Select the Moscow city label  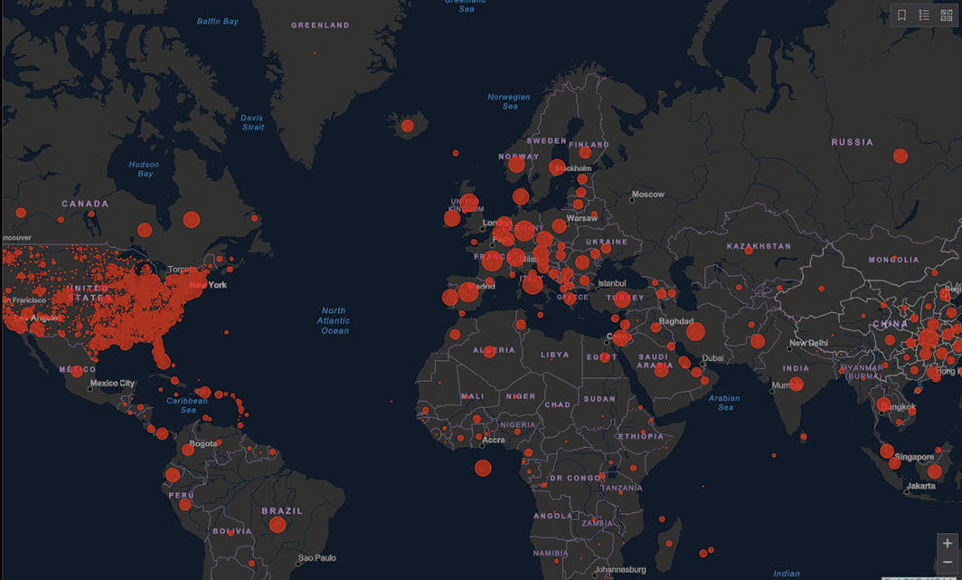(647, 195)
